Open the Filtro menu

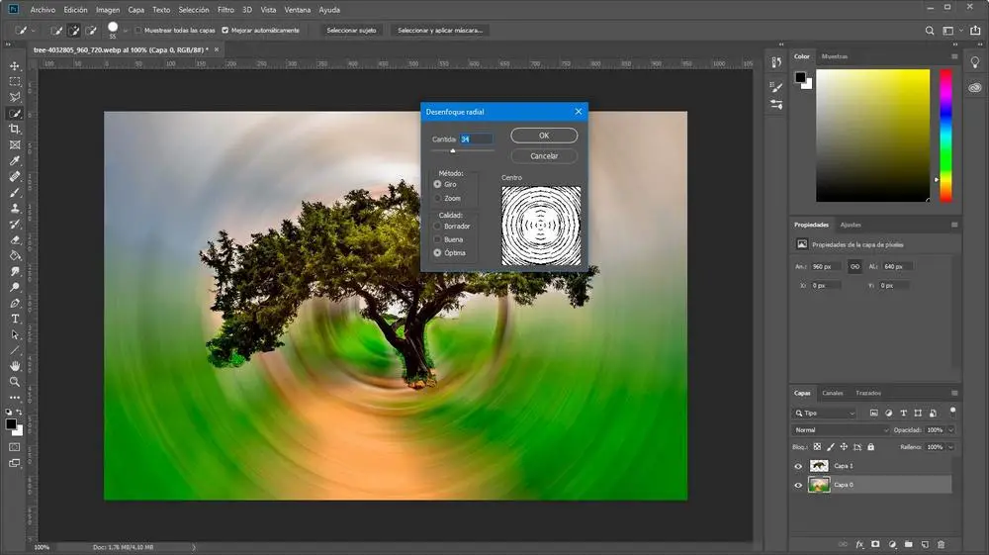click(228, 9)
